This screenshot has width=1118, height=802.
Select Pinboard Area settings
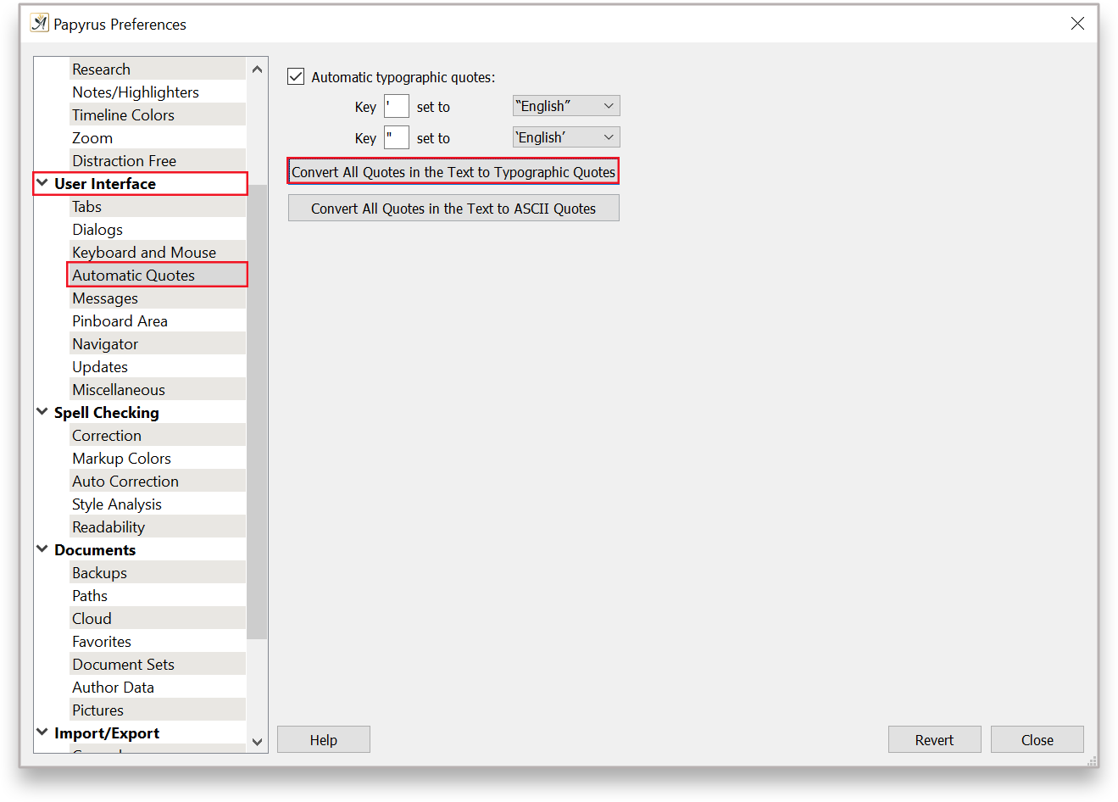(158, 320)
